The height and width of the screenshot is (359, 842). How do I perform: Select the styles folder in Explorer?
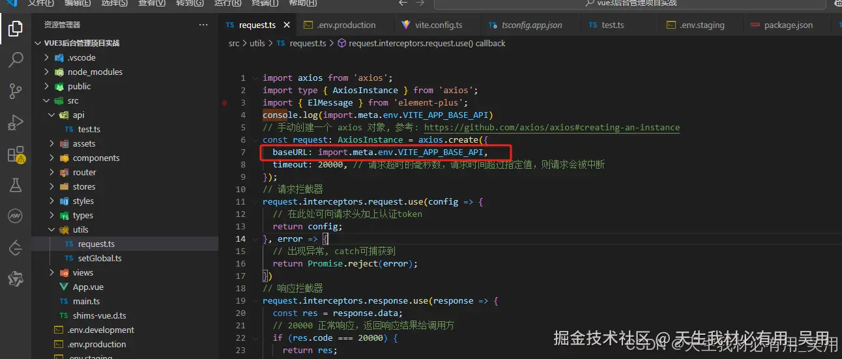[83, 201]
